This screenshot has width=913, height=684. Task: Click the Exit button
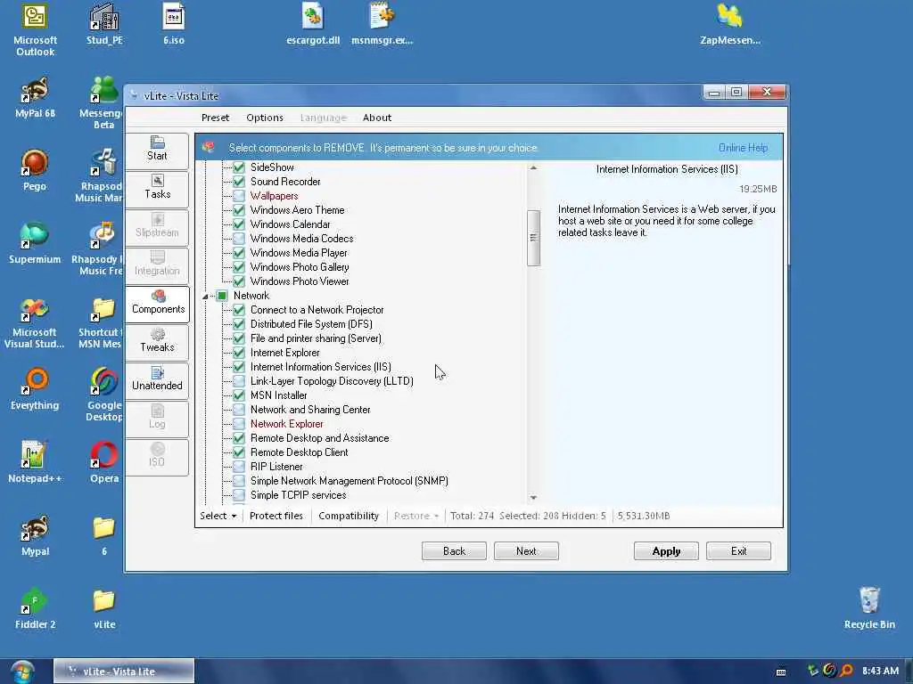click(738, 550)
